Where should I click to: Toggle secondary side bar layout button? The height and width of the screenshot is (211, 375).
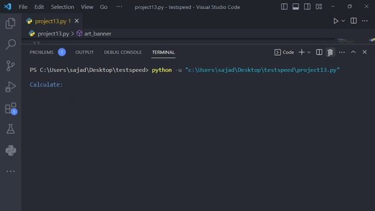pos(307,6)
